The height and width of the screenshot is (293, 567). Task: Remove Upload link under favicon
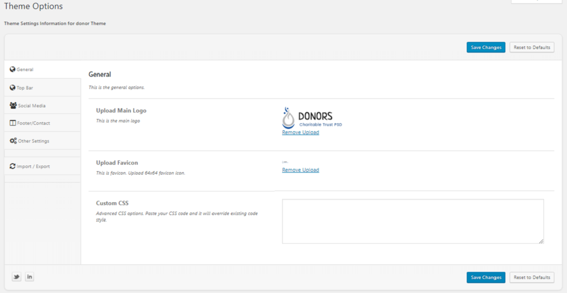pos(300,170)
